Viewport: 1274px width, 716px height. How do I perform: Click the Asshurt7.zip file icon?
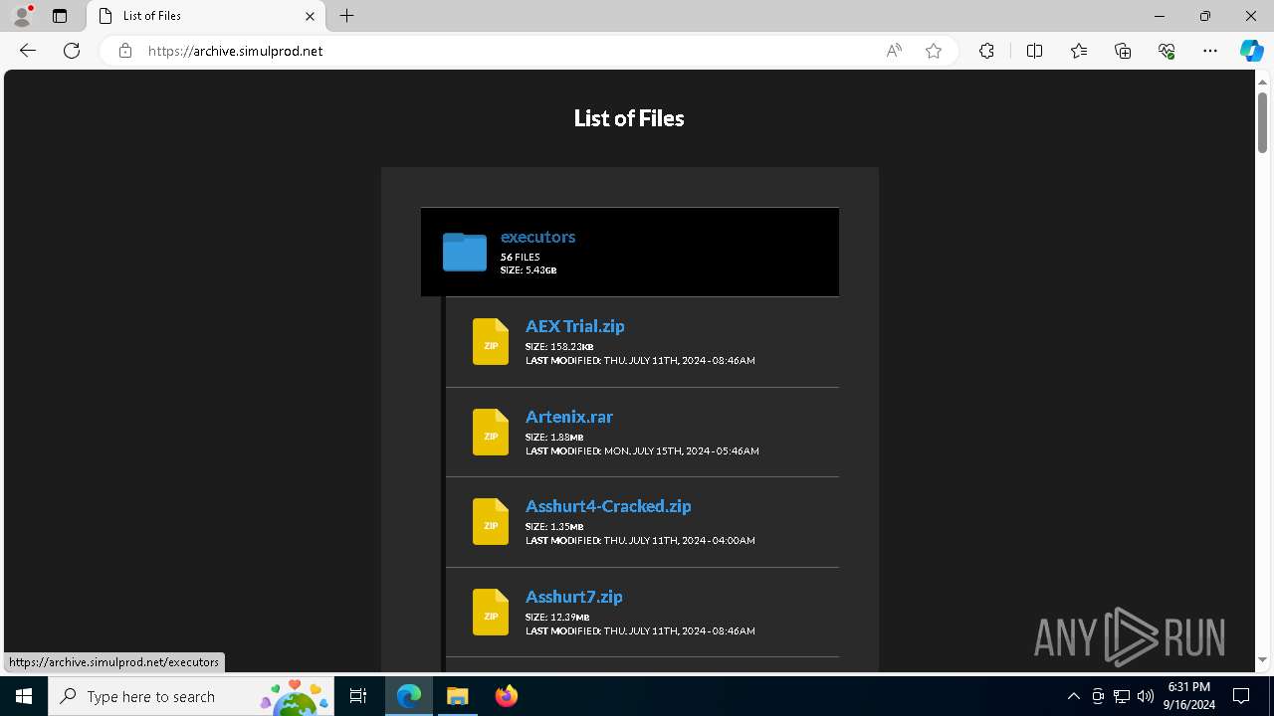coord(491,613)
